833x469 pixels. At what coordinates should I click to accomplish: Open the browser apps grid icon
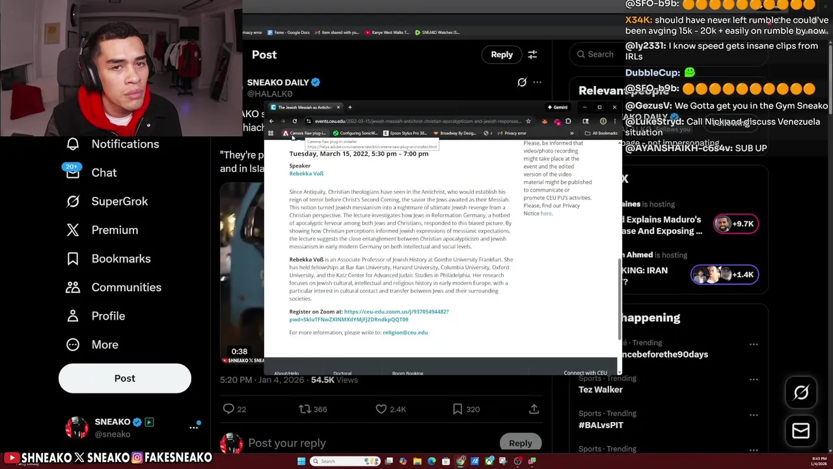pyautogui.click(x=271, y=133)
